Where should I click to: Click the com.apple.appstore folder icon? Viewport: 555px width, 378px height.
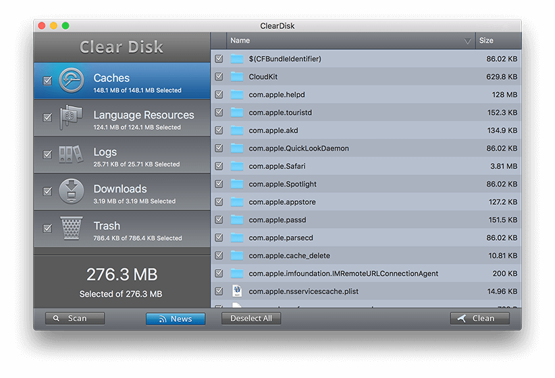click(237, 202)
